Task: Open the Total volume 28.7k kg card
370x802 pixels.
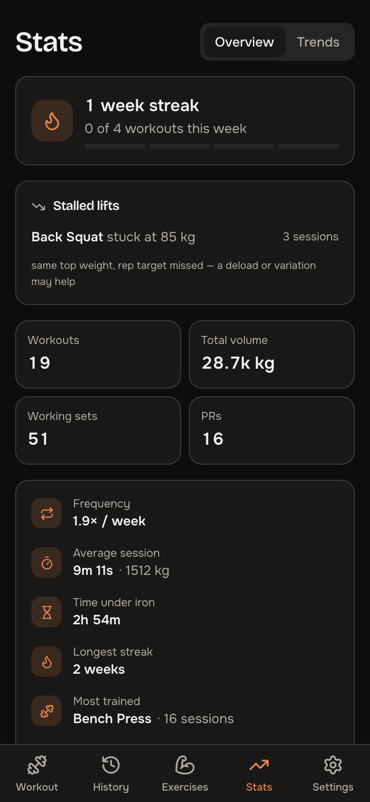Action: click(272, 354)
